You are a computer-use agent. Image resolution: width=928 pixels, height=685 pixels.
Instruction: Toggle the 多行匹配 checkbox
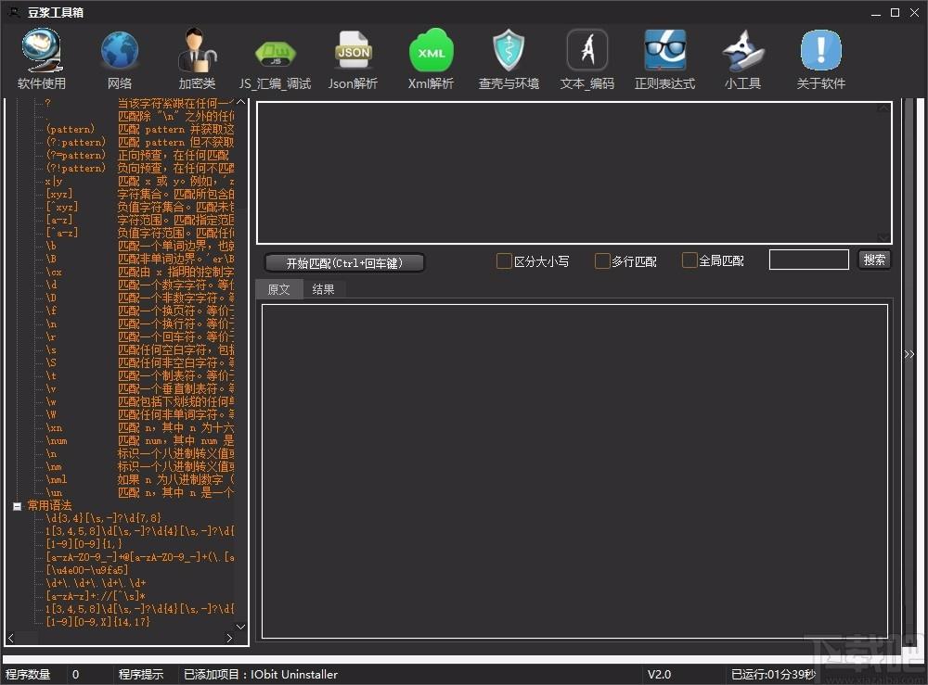point(602,261)
